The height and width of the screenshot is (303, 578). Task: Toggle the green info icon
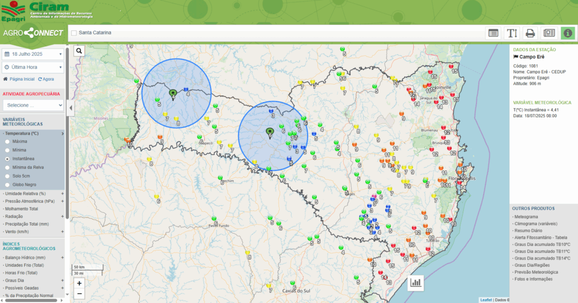click(x=568, y=33)
